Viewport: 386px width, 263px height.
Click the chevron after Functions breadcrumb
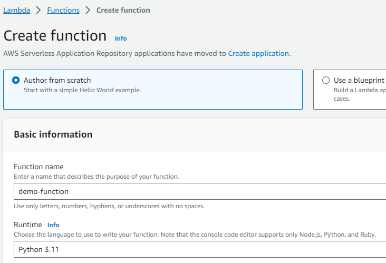coord(88,10)
